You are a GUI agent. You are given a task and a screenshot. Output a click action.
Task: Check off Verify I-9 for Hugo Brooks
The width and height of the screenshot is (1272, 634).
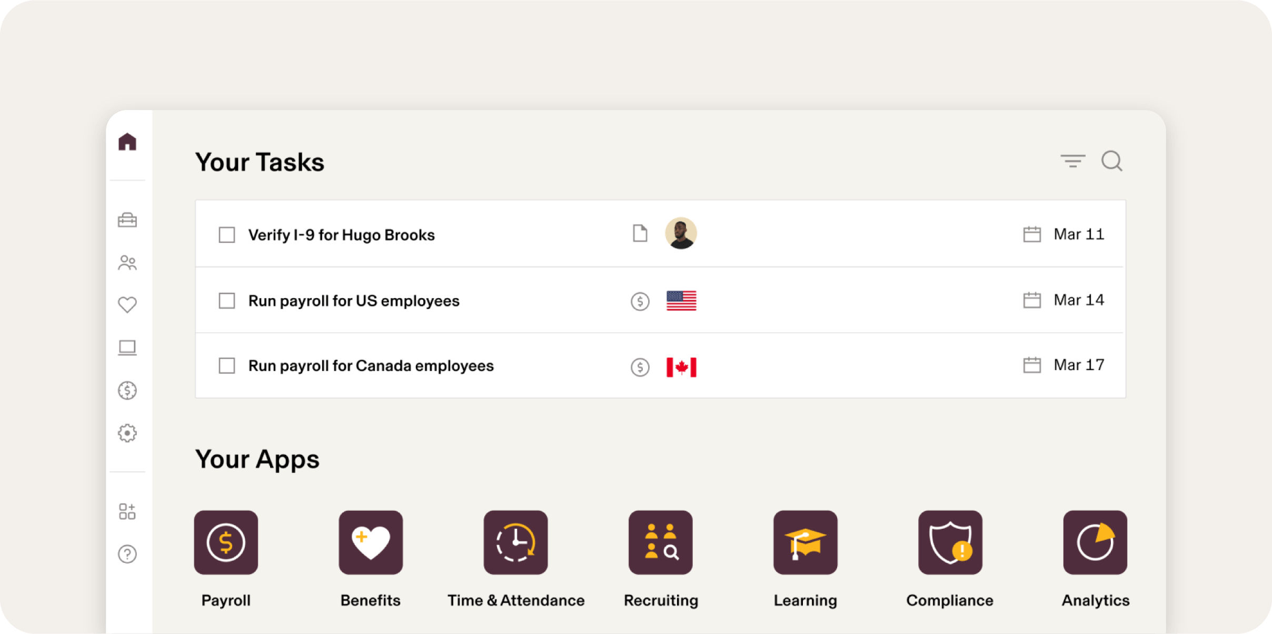(x=226, y=235)
